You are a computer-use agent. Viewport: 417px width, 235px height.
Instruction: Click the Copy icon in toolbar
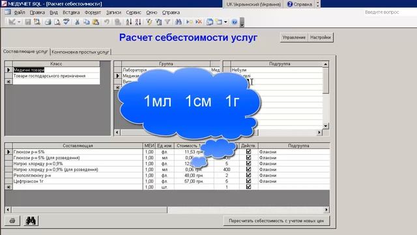pyautogui.click(x=87, y=22)
